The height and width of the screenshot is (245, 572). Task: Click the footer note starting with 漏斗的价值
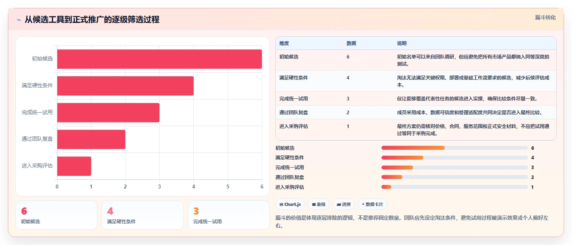coord(412,222)
